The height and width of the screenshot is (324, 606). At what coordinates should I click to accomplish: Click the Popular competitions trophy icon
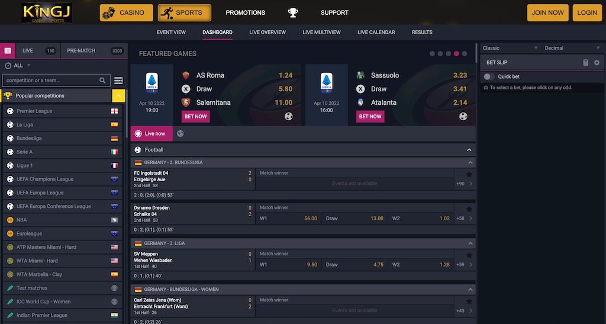[8, 95]
